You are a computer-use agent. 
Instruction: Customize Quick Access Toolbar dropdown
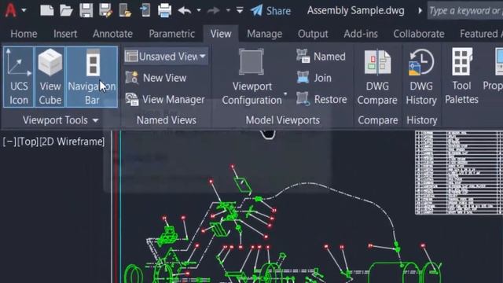click(240, 10)
